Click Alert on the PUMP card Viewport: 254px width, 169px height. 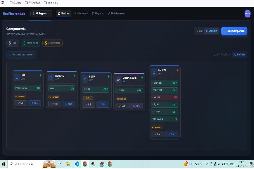point(103,105)
